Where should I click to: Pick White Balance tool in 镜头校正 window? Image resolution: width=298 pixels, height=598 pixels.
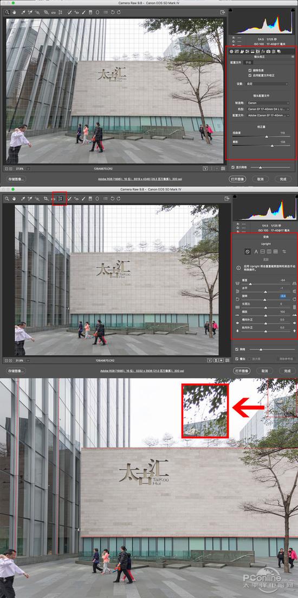pos(23,12)
